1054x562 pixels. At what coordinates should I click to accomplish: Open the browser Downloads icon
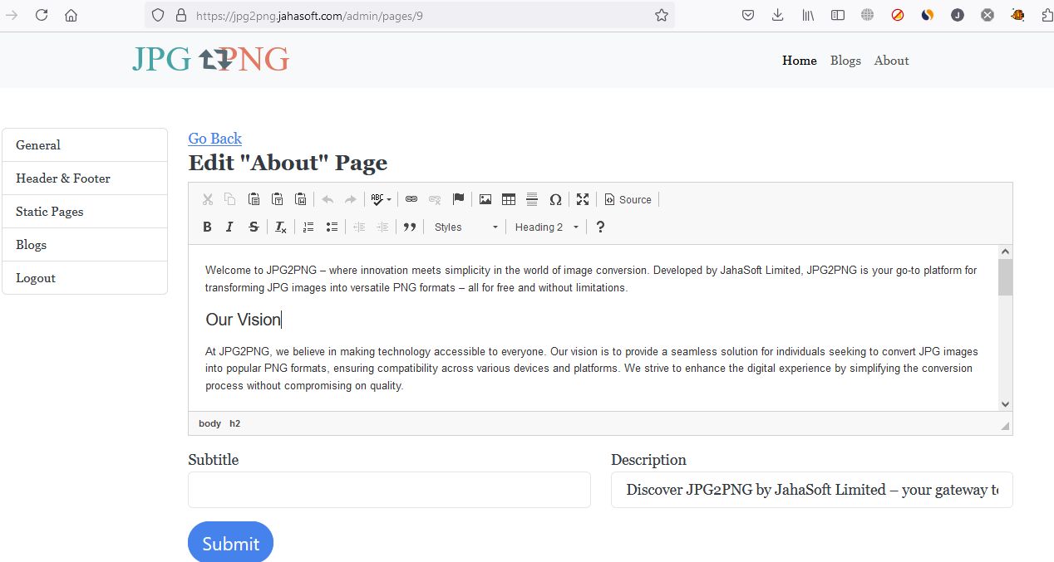pyautogui.click(x=778, y=15)
